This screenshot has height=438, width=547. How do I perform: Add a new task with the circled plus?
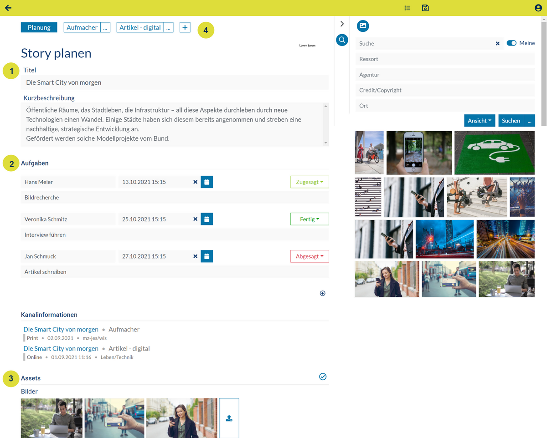click(323, 293)
